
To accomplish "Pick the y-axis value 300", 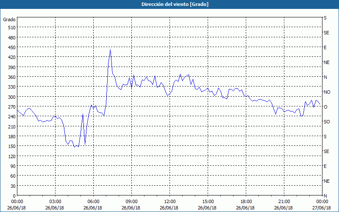I will (12, 97).
